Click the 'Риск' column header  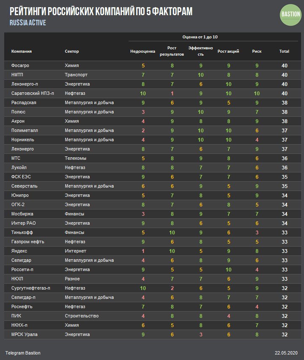[x=257, y=51]
